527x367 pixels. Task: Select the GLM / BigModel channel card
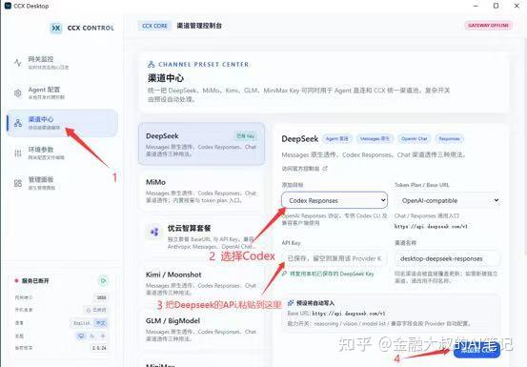(x=201, y=329)
